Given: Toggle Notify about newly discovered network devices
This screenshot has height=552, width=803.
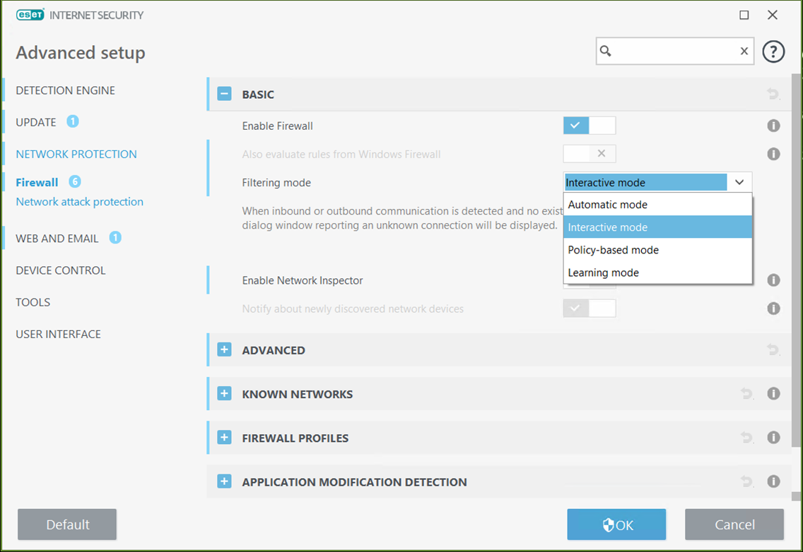Looking at the screenshot, I should (590, 308).
